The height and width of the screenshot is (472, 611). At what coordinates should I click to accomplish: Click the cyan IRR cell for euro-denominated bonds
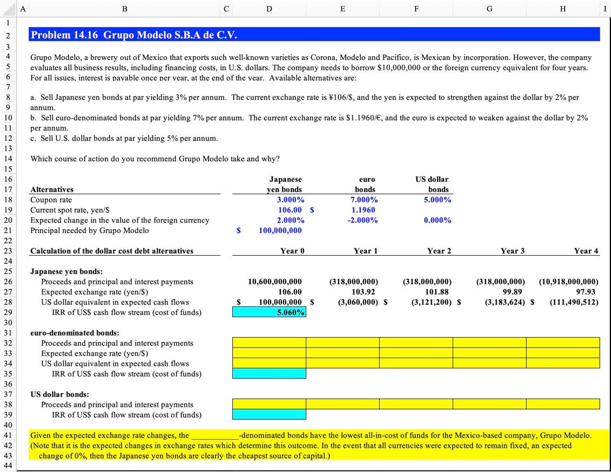(x=269, y=374)
